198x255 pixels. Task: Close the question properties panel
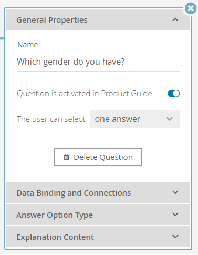191,8
